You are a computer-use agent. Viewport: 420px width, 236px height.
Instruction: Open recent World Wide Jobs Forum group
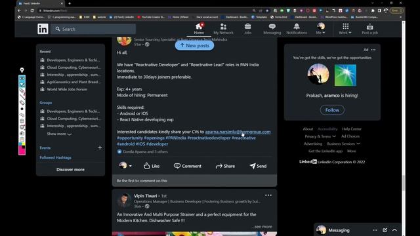pyautogui.click(x=67, y=89)
